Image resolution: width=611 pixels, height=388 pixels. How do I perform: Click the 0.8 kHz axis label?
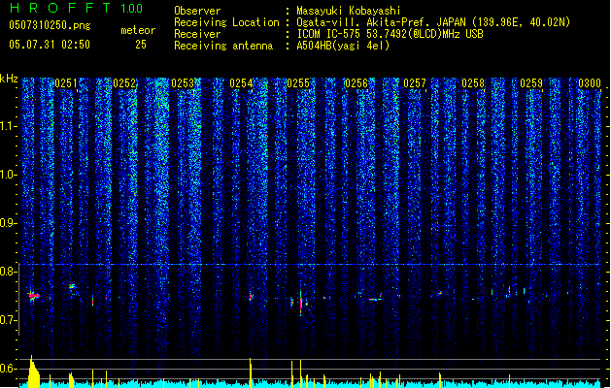9,272
